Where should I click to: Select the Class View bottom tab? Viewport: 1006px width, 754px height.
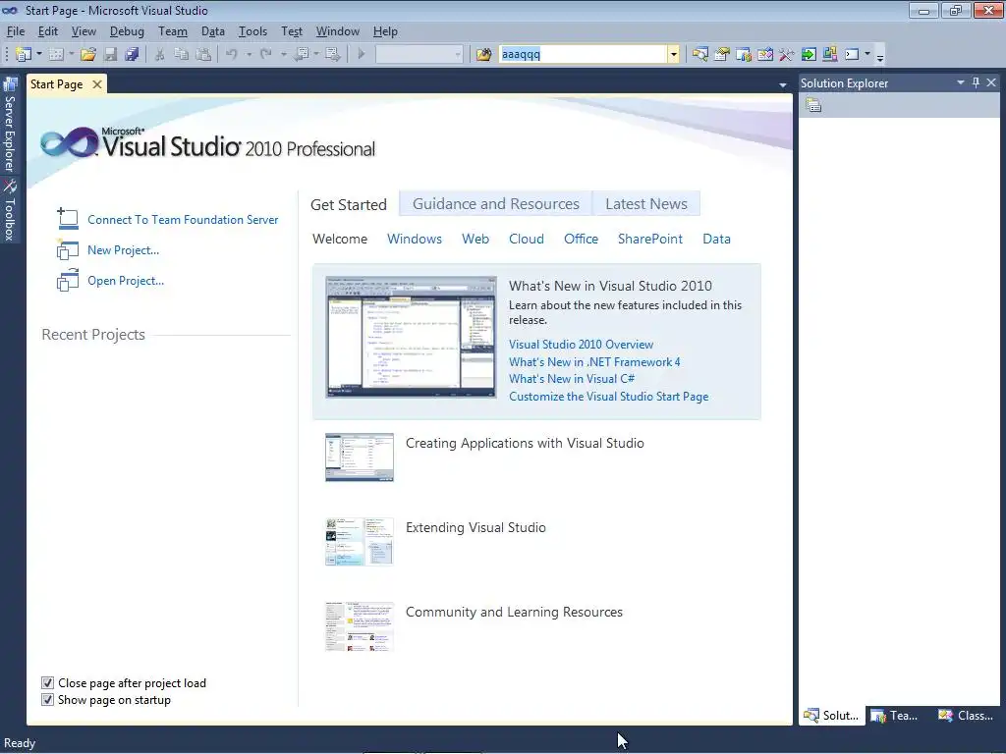point(966,716)
